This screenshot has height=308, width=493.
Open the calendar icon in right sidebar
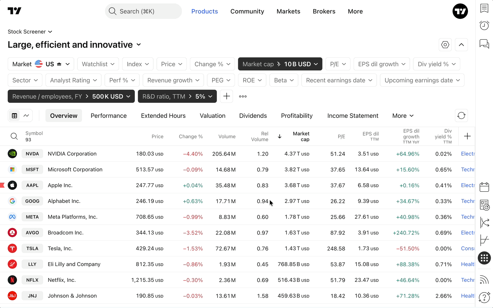(x=484, y=187)
